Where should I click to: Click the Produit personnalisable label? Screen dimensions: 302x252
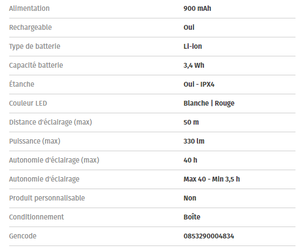(47, 198)
